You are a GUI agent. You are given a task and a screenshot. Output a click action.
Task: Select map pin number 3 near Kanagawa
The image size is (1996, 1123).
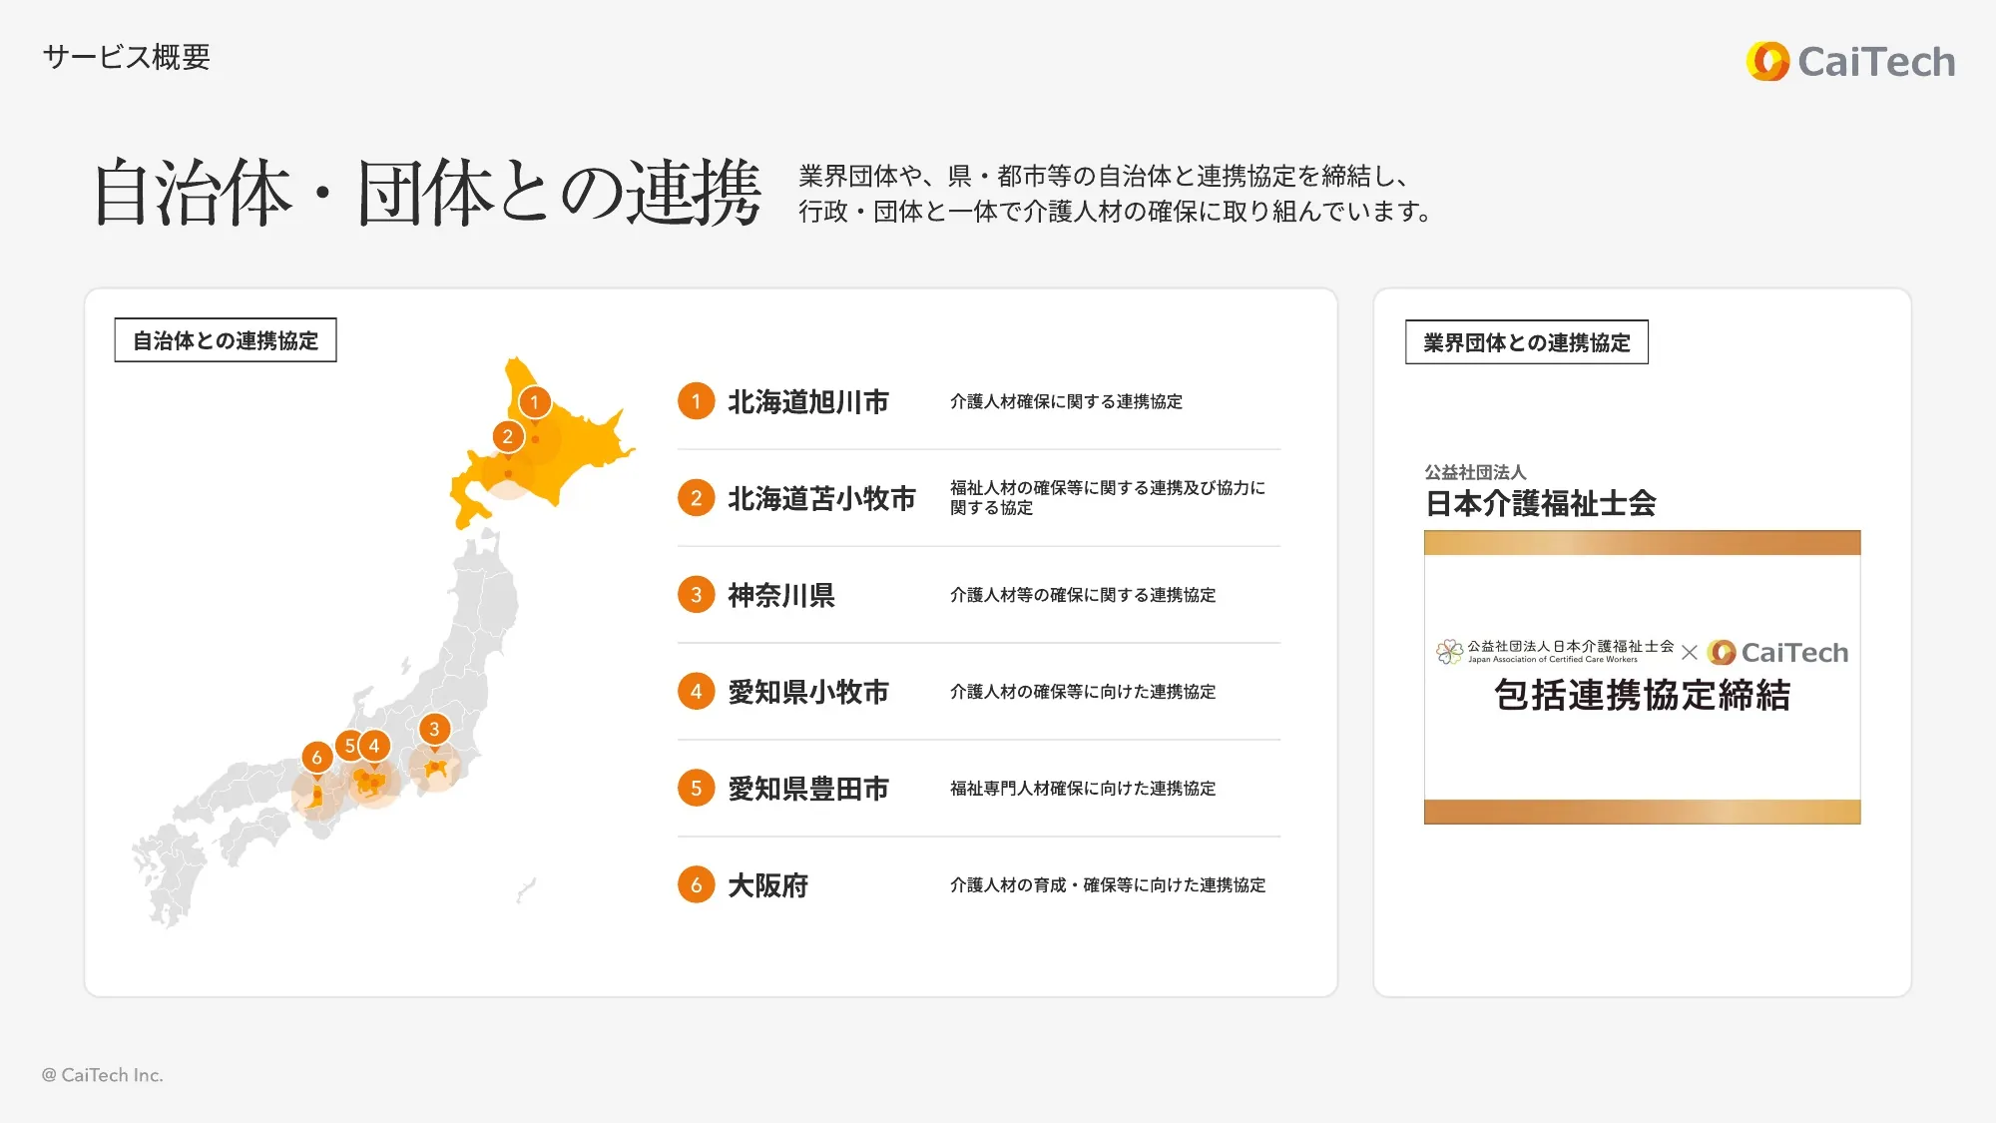[x=434, y=729]
